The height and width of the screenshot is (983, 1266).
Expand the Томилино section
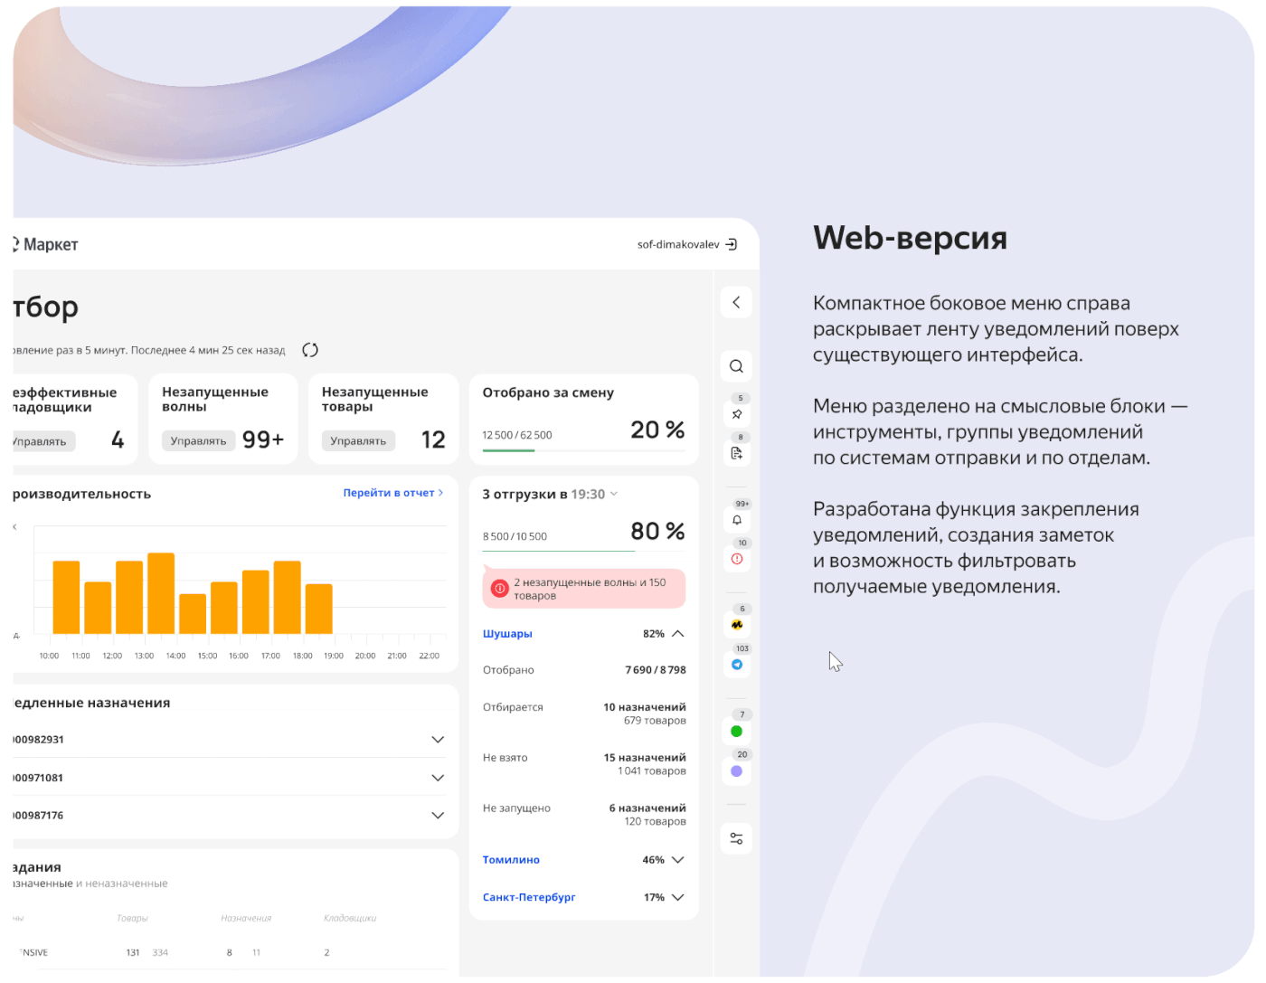click(677, 860)
